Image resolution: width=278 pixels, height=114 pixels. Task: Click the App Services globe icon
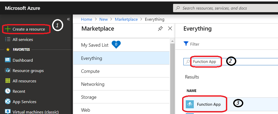click(8, 101)
